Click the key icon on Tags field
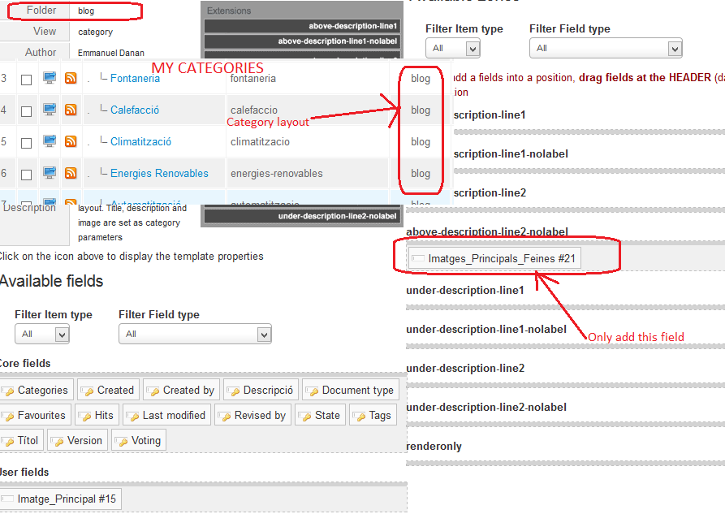Viewport: 725px width, 514px height. [360, 417]
